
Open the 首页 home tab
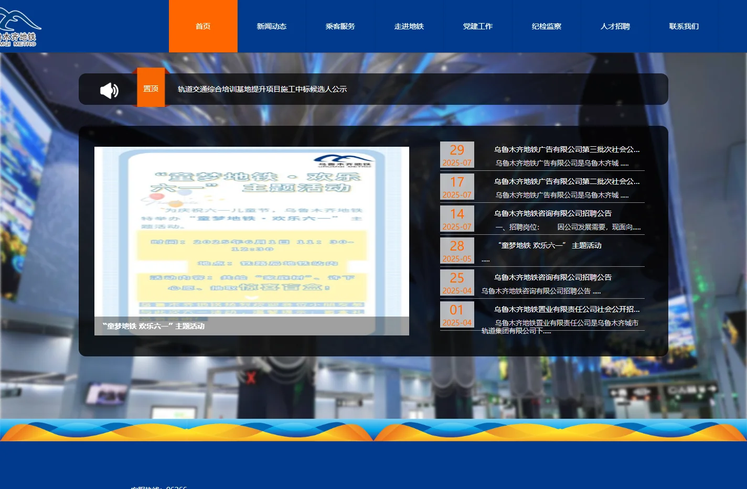coord(203,26)
